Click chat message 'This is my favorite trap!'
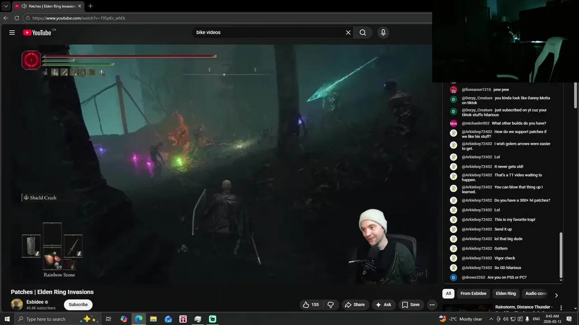The height and width of the screenshot is (325, 579). pyautogui.click(x=515, y=219)
